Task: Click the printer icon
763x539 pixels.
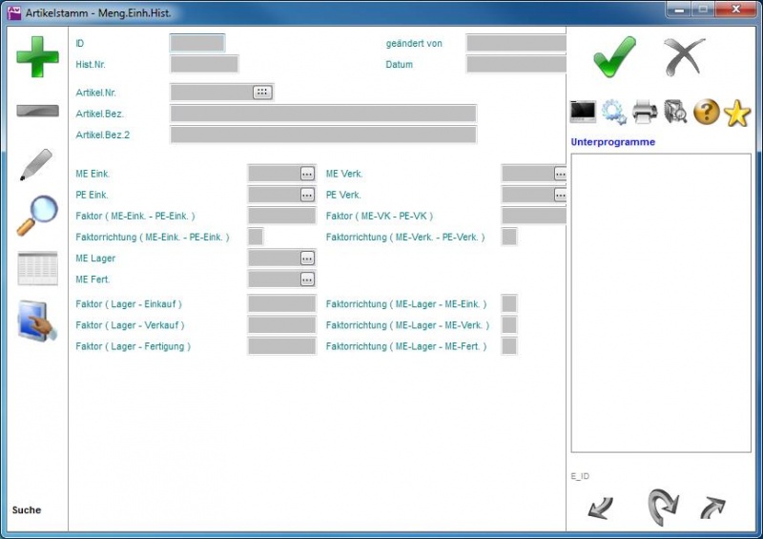Action: point(645,113)
